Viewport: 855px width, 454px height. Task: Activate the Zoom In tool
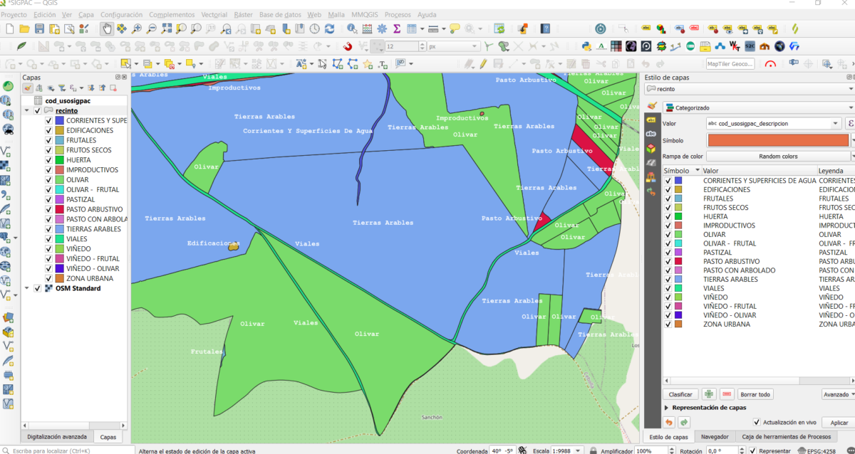(135, 30)
